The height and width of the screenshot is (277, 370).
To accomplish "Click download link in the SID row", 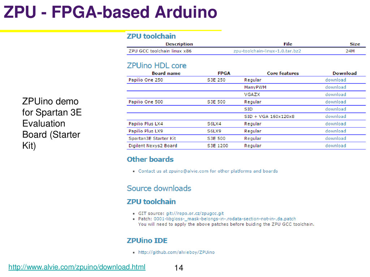I will 336,109.
